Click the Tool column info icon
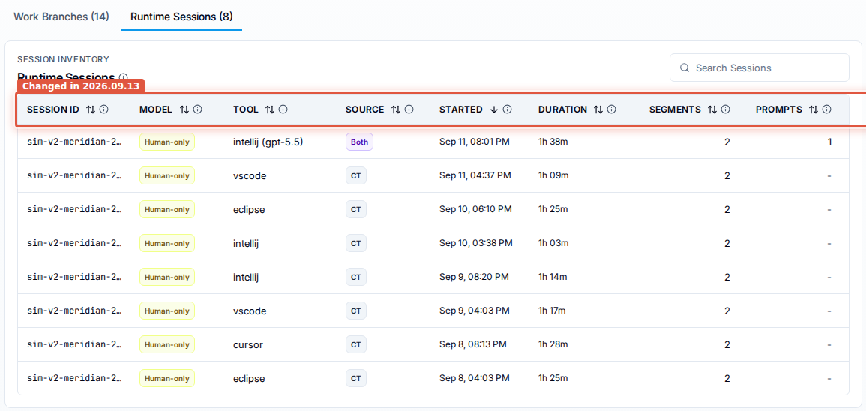The image size is (866, 411). [283, 109]
